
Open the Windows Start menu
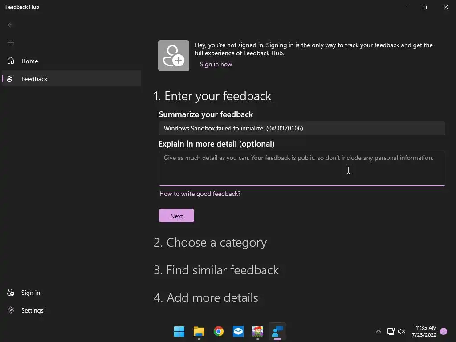(x=179, y=331)
